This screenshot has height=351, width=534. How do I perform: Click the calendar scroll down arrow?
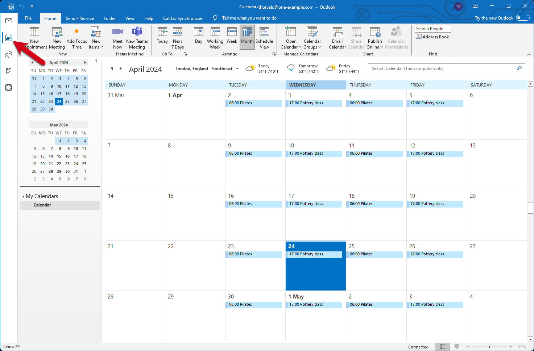pos(531,339)
